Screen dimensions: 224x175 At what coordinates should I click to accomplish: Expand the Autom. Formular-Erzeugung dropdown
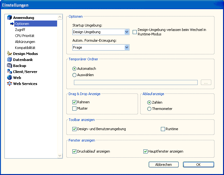click(127, 47)
